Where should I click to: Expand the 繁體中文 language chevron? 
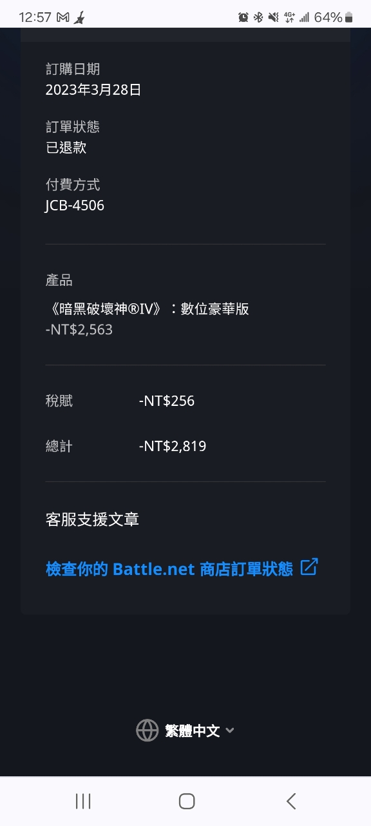tap(230, 731)
